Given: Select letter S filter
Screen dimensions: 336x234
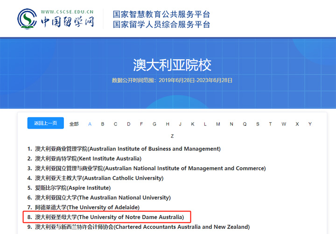Looking at the screenshot, I should click(x=258, y=124).
